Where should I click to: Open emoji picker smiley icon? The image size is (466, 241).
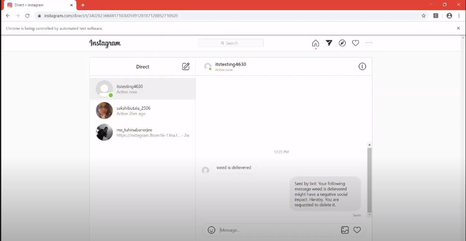211,230
